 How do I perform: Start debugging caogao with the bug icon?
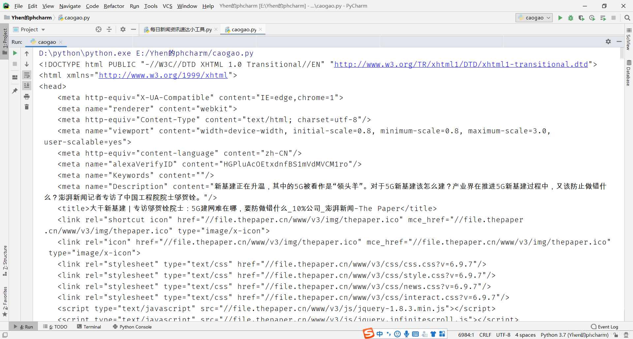click(571, 18)
